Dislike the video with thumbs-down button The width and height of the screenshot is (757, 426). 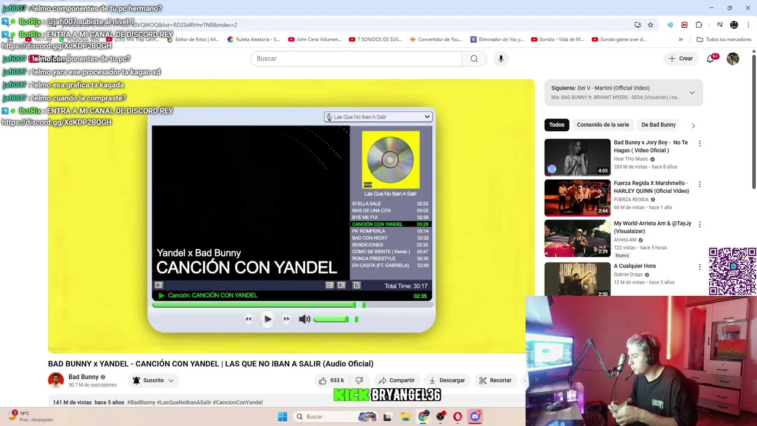pos(359,380)
